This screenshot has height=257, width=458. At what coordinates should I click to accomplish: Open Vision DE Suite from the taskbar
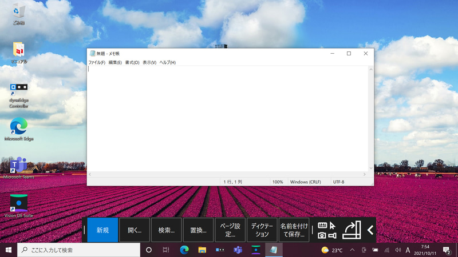[256, 250]
